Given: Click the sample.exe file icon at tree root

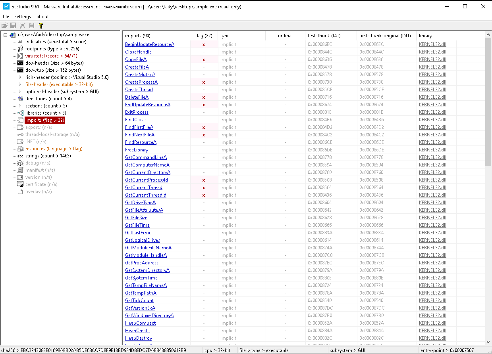Looking at the screenshot, I should click(x=13, y=35).
